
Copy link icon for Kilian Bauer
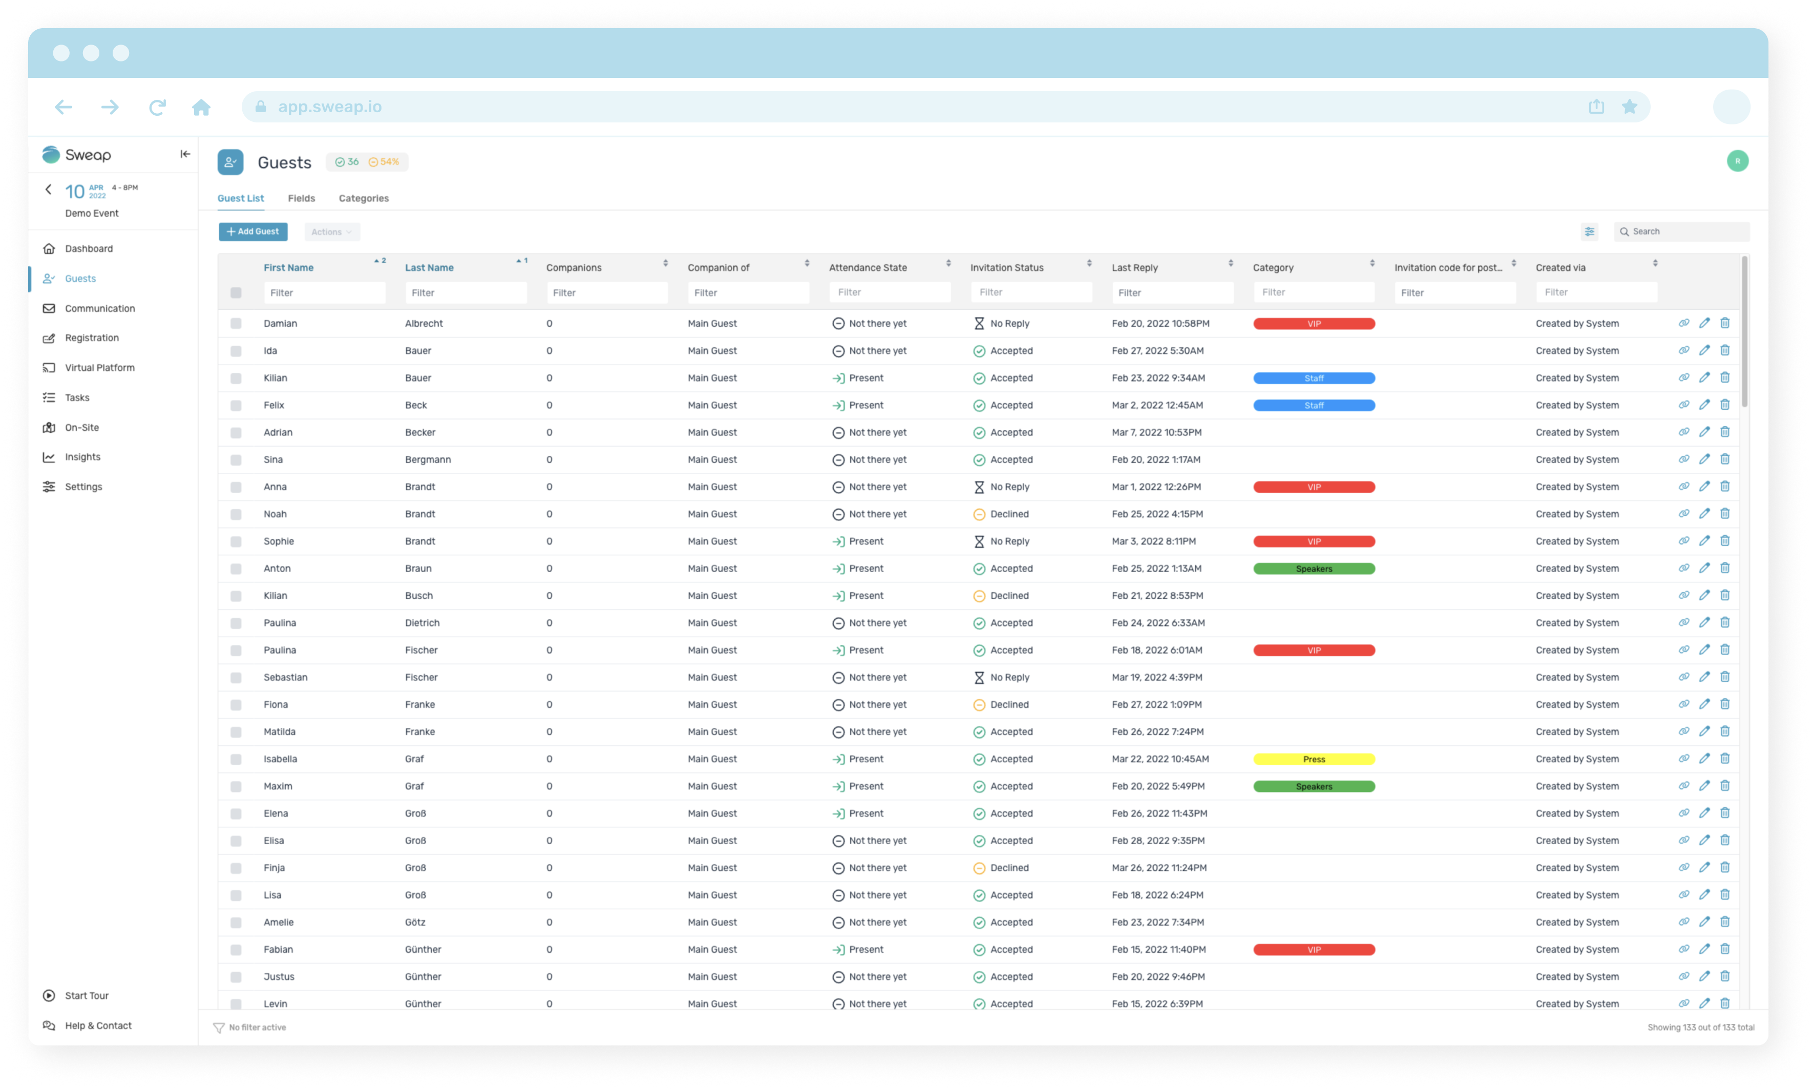tap(1683, 378)
